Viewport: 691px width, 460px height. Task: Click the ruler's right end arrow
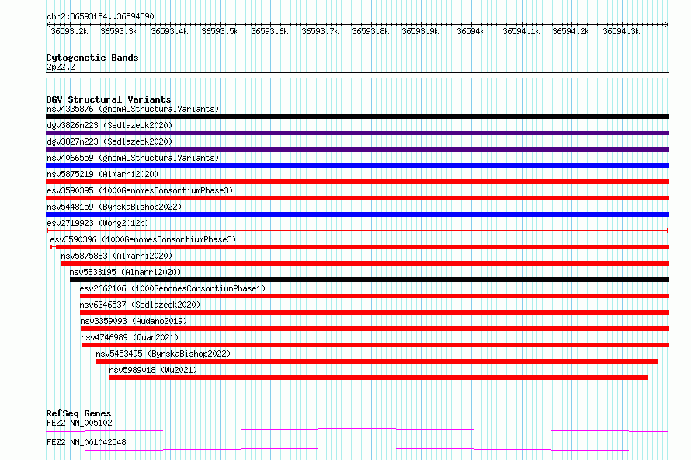[667, 25]
